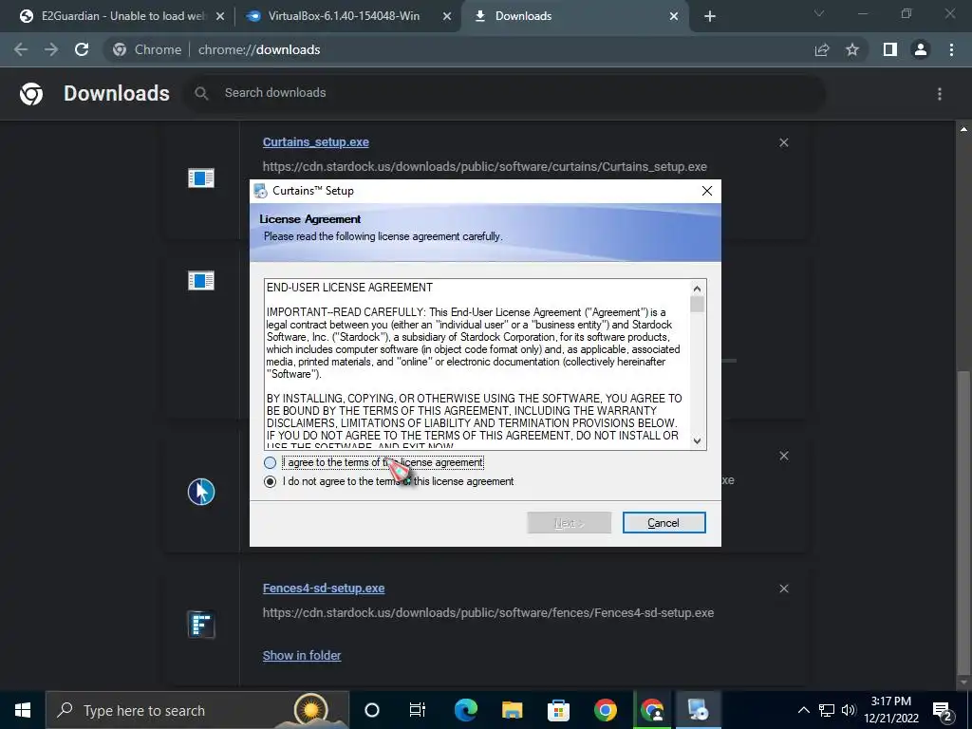Screen dimensions: 972x729
Task: Close the Downloads tab
Action: pyautogui.click(x=674, y=17)
